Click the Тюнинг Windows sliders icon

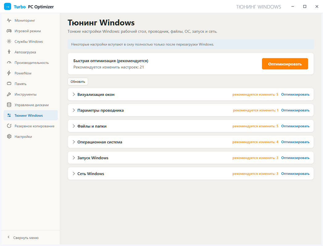coord(9,115)
